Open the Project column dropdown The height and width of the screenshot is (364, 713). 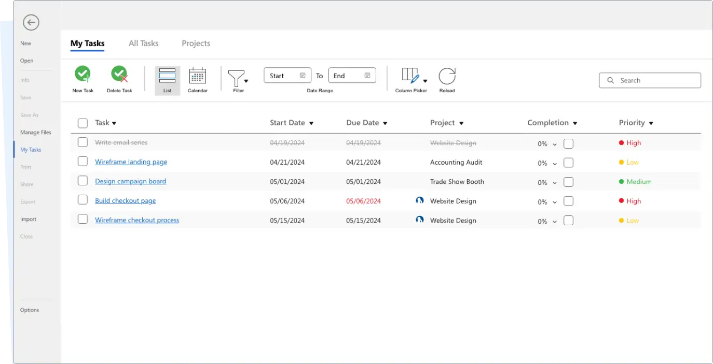[x=461, y=123]
